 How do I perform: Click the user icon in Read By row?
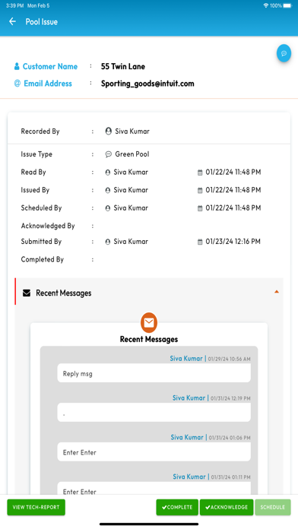tap(108, 173)
